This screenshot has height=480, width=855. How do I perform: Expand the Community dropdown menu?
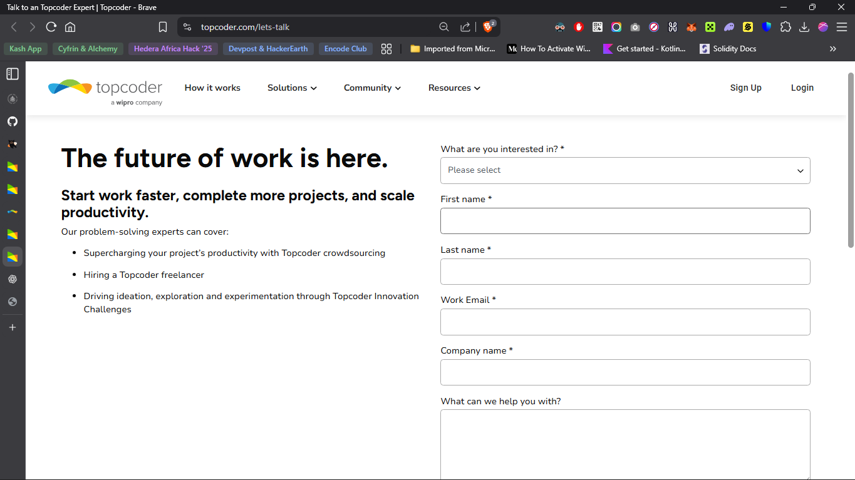pyautogui.click(x=372, y=88)
